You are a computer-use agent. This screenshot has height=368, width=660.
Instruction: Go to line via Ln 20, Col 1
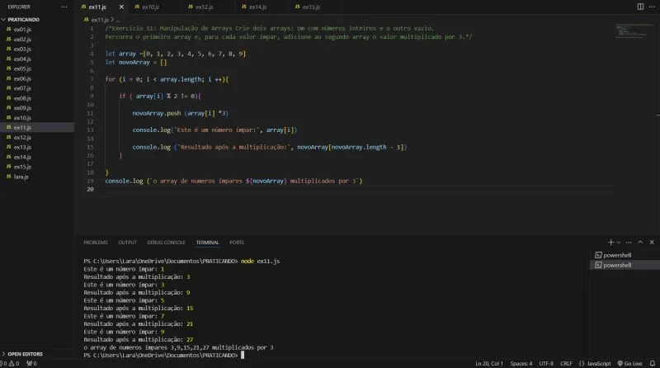489,363
